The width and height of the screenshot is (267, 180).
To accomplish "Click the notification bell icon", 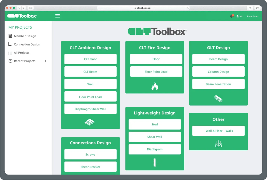I will tap(231, 16).
